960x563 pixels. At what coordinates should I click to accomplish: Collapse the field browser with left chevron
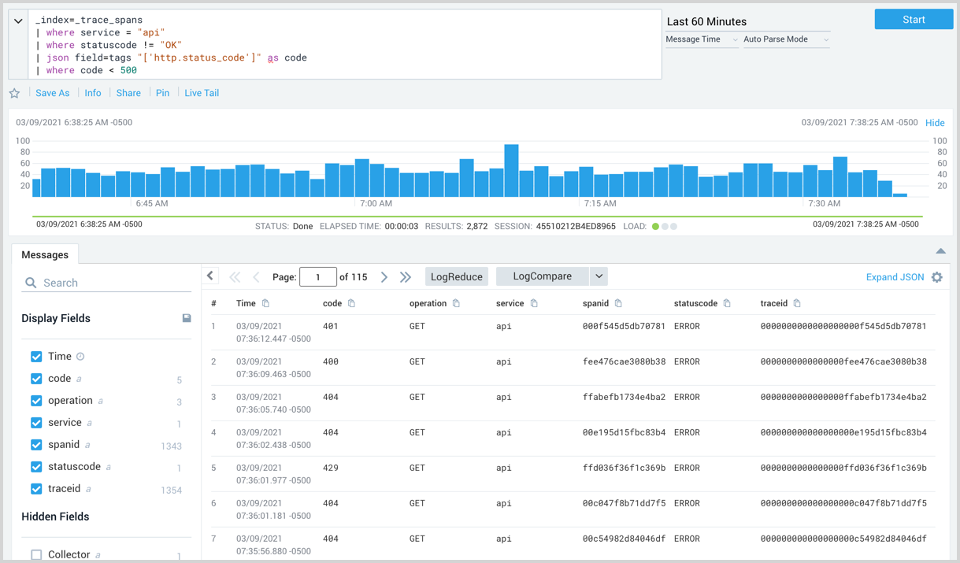click(x=210, y=276)
